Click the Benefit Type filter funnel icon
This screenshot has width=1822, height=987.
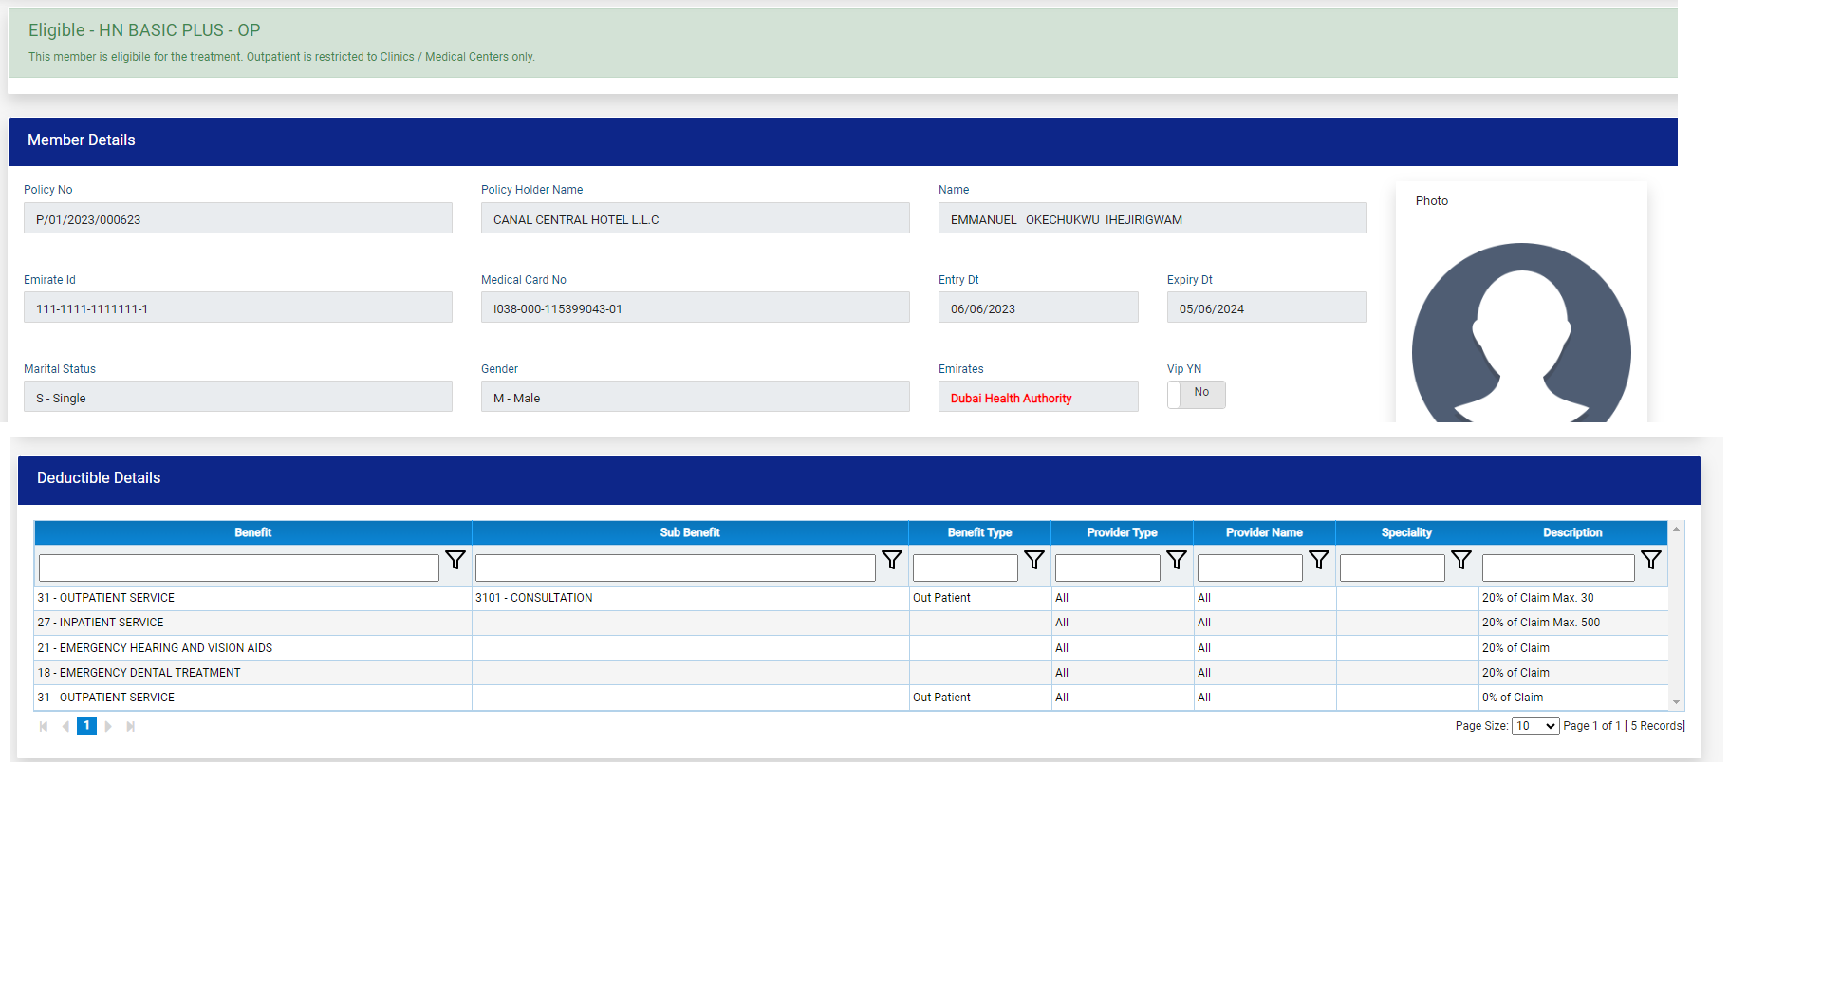click(1034, 561)
